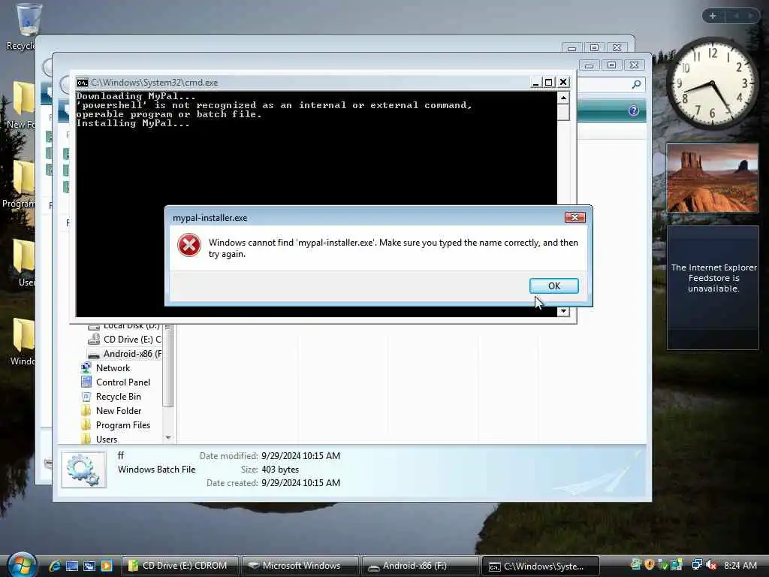The height and width of the screenshot is (577, 769).
Task: Click the Feed Headlines gadget message
Action: coord(713,278)
